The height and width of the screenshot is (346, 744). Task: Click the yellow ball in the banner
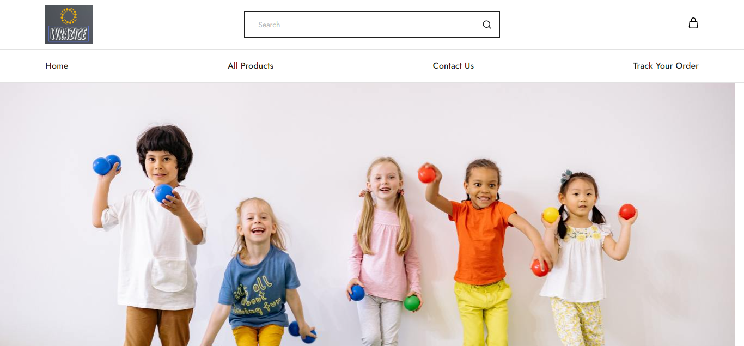click(551, 215)
